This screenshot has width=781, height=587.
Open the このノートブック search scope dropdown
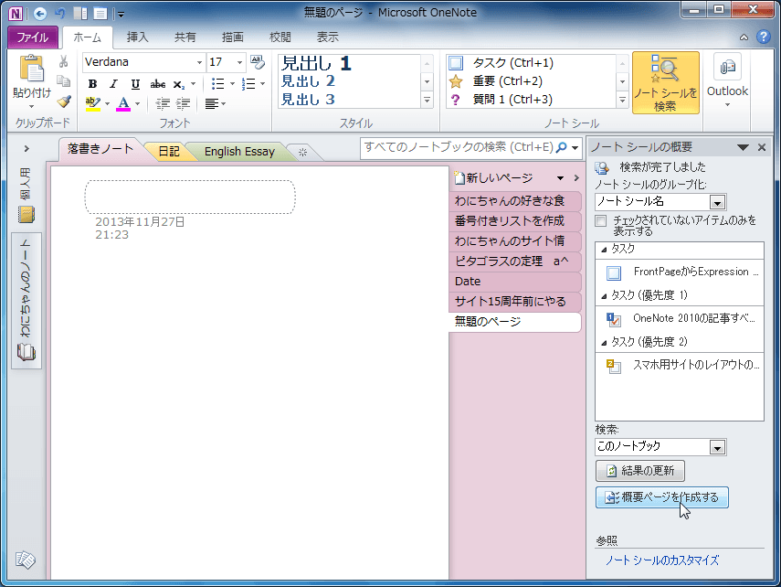tap(717, 447)
